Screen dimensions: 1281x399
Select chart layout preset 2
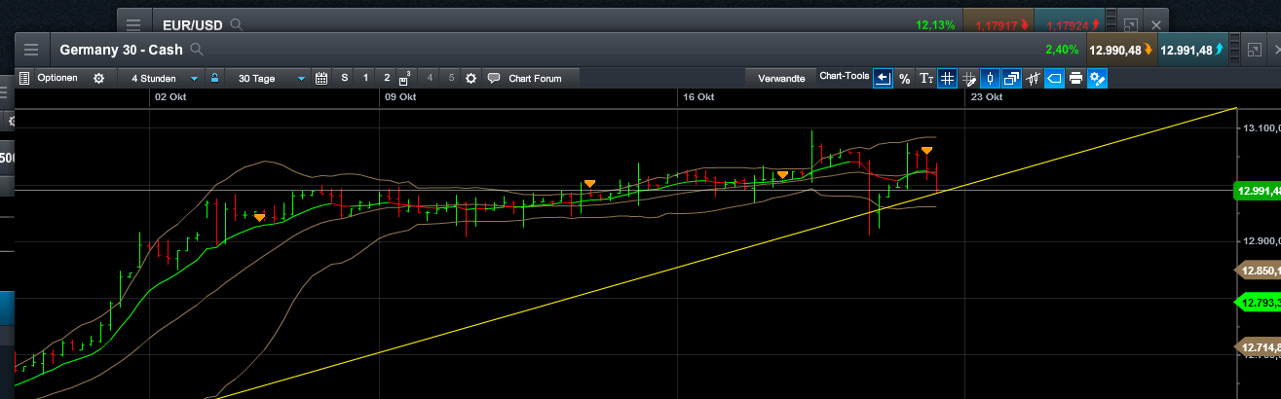(387, 78)
